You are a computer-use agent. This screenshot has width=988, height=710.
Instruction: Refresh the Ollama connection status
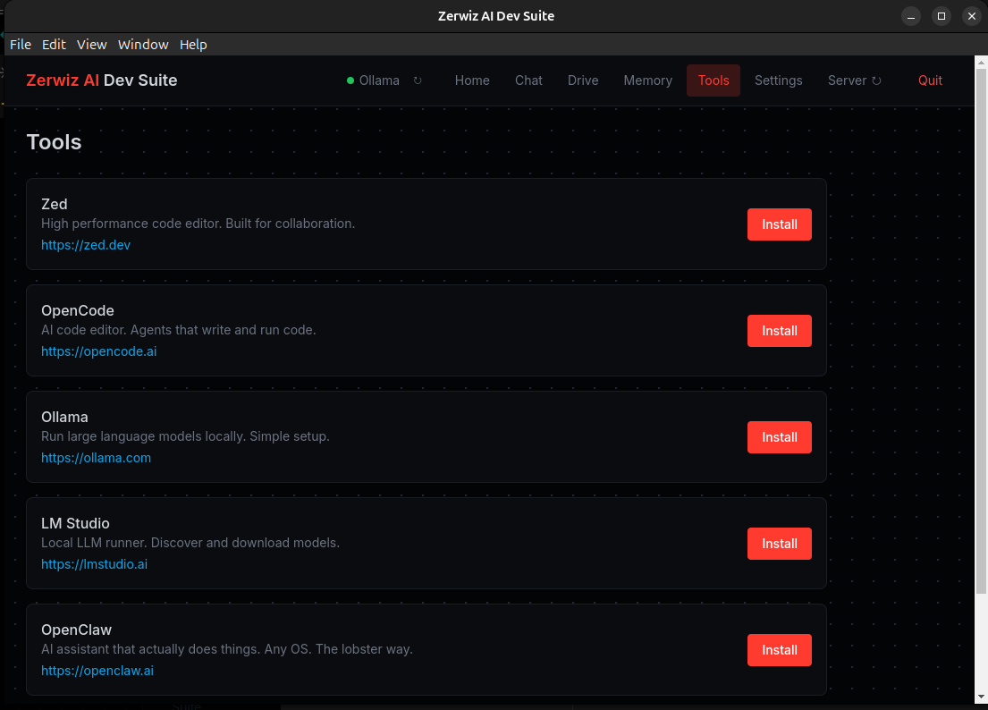pyautogui.click(x=417, y=80)
